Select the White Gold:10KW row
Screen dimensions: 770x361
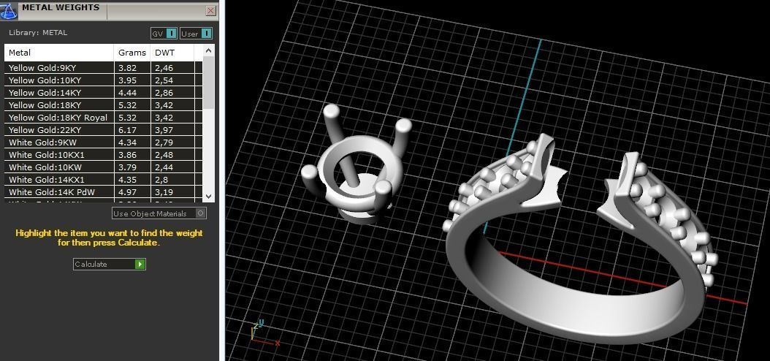(x=103, y=167)
